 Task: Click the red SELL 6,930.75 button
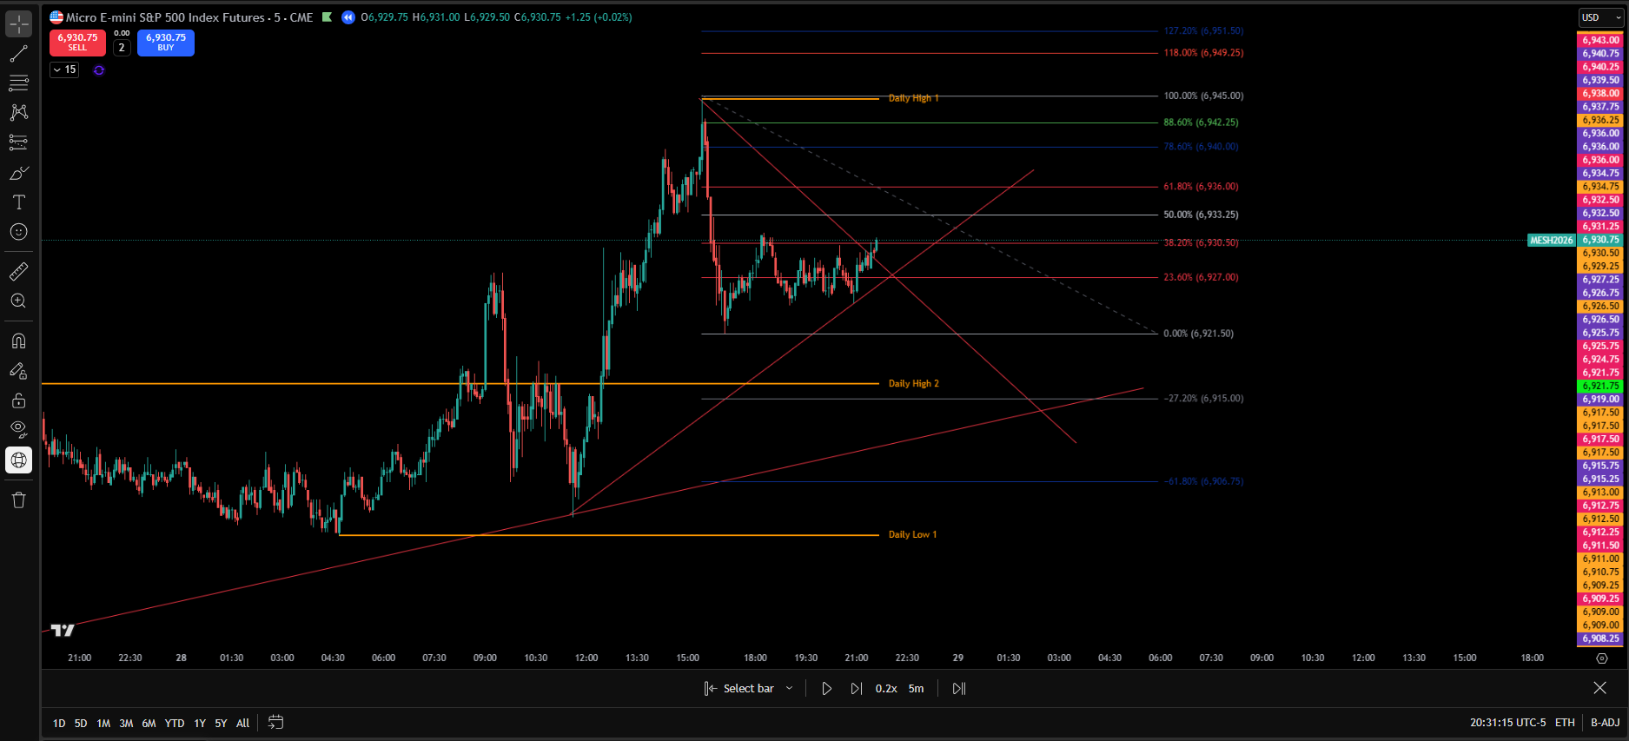click(x=77, y=42)
